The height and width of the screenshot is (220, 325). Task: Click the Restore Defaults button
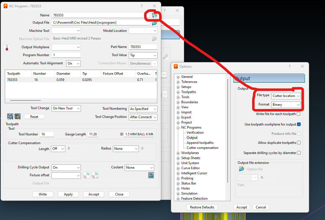pyautogui.click(x=202, y=207)
